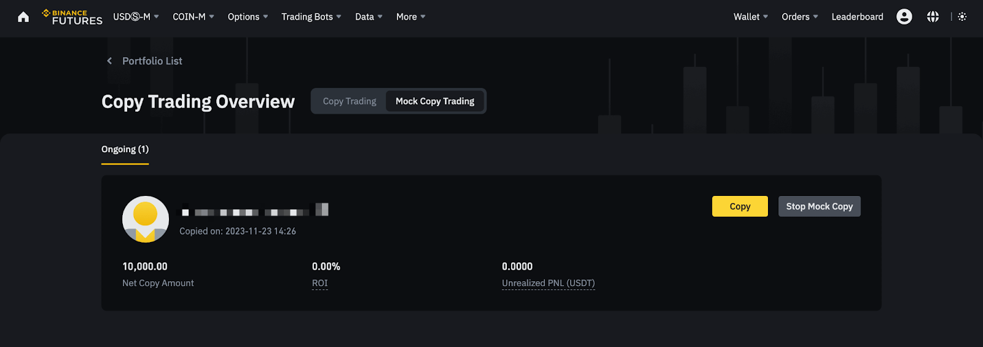983x347 pixels.
Task: Select the Mock Copy Trading tab
Action: click(435, 101)
